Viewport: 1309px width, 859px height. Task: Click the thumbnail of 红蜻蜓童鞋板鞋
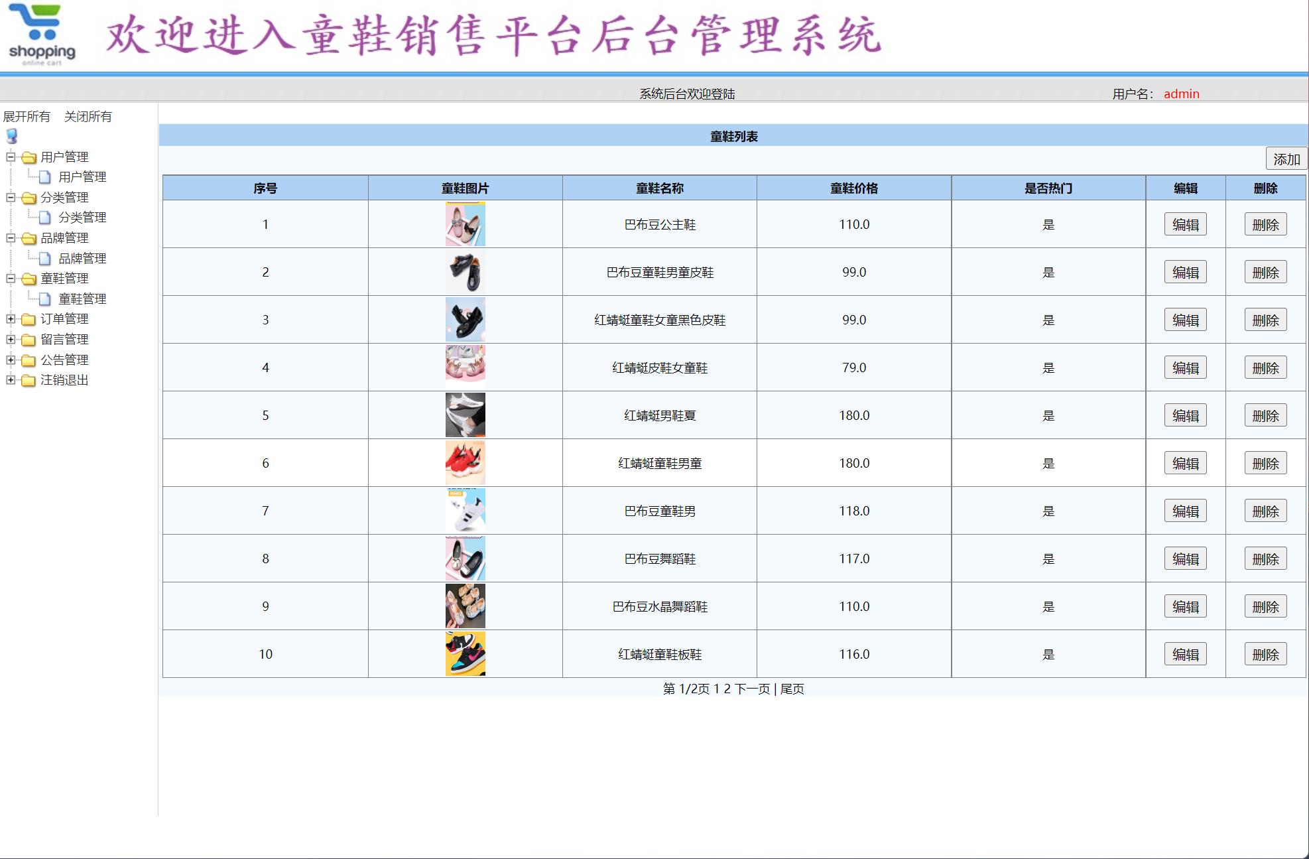click(x=464, y=654)
